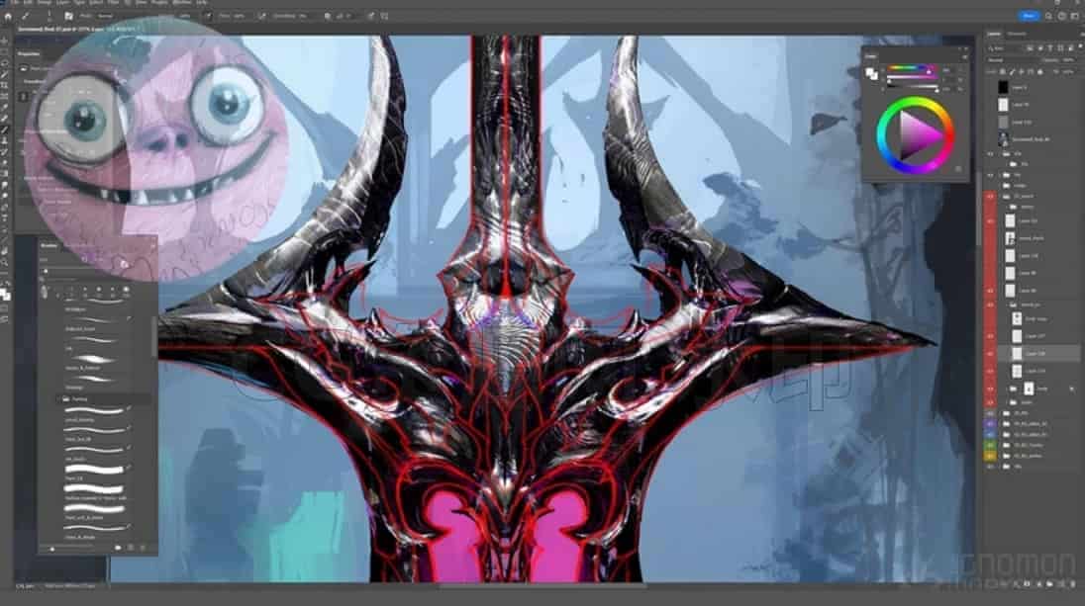This screenshot has height=606, width=1085.
Task: Hide the yellow-labeled layer group
Action: pyautogui.click(x=991, y=456)
